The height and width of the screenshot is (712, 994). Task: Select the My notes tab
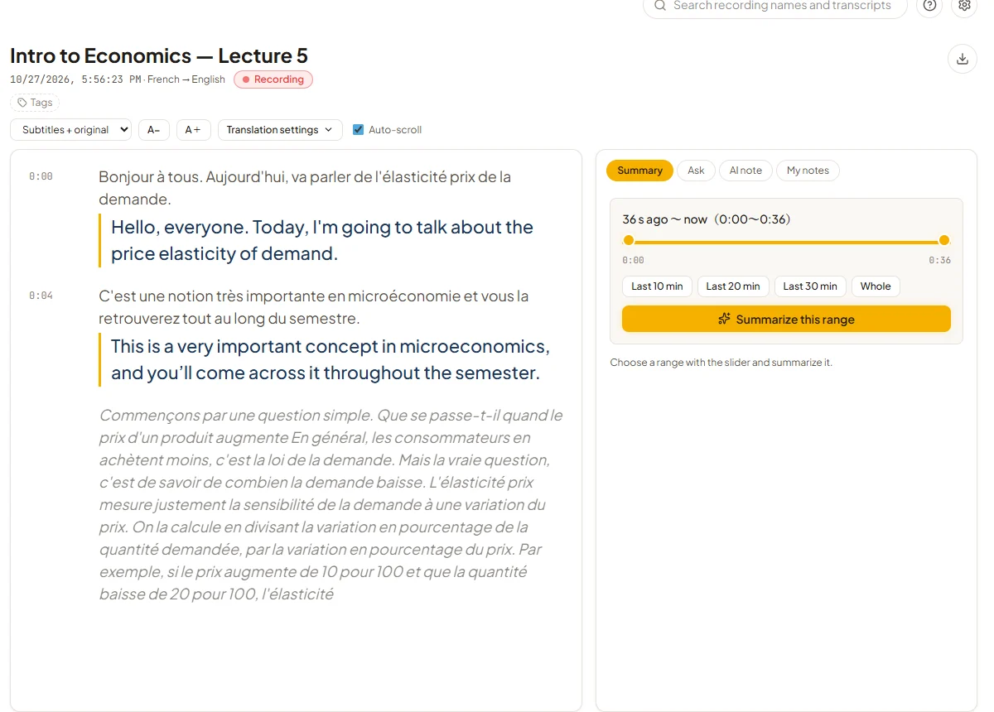[x=808, y=171]
